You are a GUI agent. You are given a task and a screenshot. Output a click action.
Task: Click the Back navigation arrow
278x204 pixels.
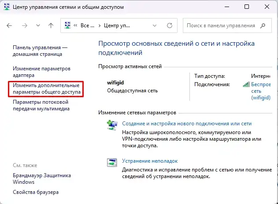coord(9,25)
